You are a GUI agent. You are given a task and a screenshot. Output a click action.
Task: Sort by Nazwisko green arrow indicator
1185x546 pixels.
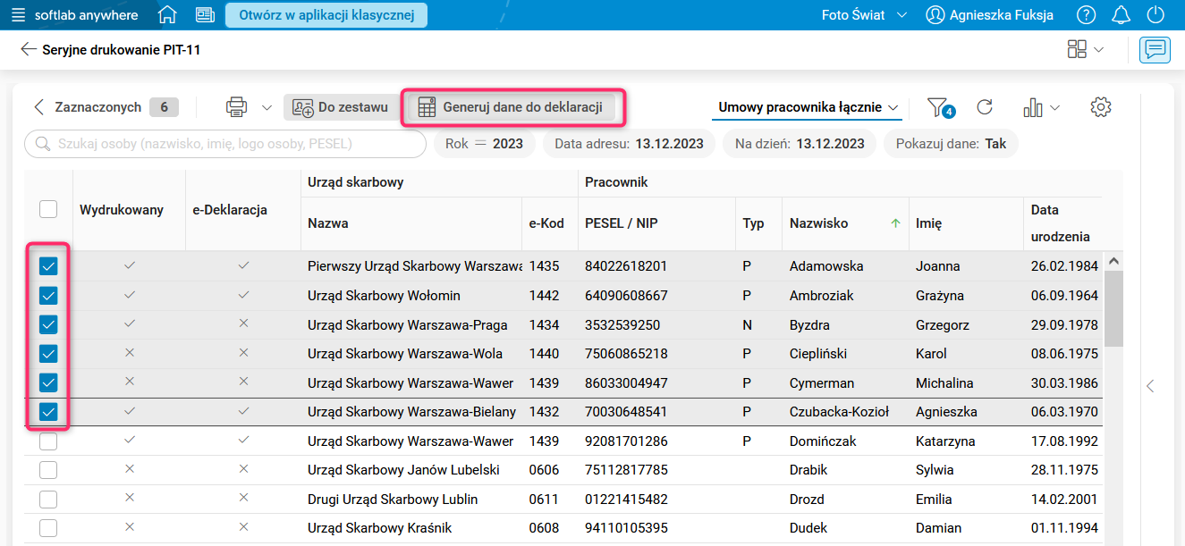click(x=896, y=223)
